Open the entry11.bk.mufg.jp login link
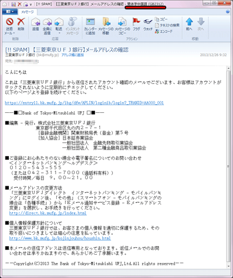The height and width of the screenshot is (278, 233). click(x=85, y=103)
